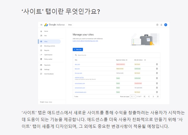Open Learn more about monetizing link
This screenshot has height=135, width=188.
coord(85,41)
